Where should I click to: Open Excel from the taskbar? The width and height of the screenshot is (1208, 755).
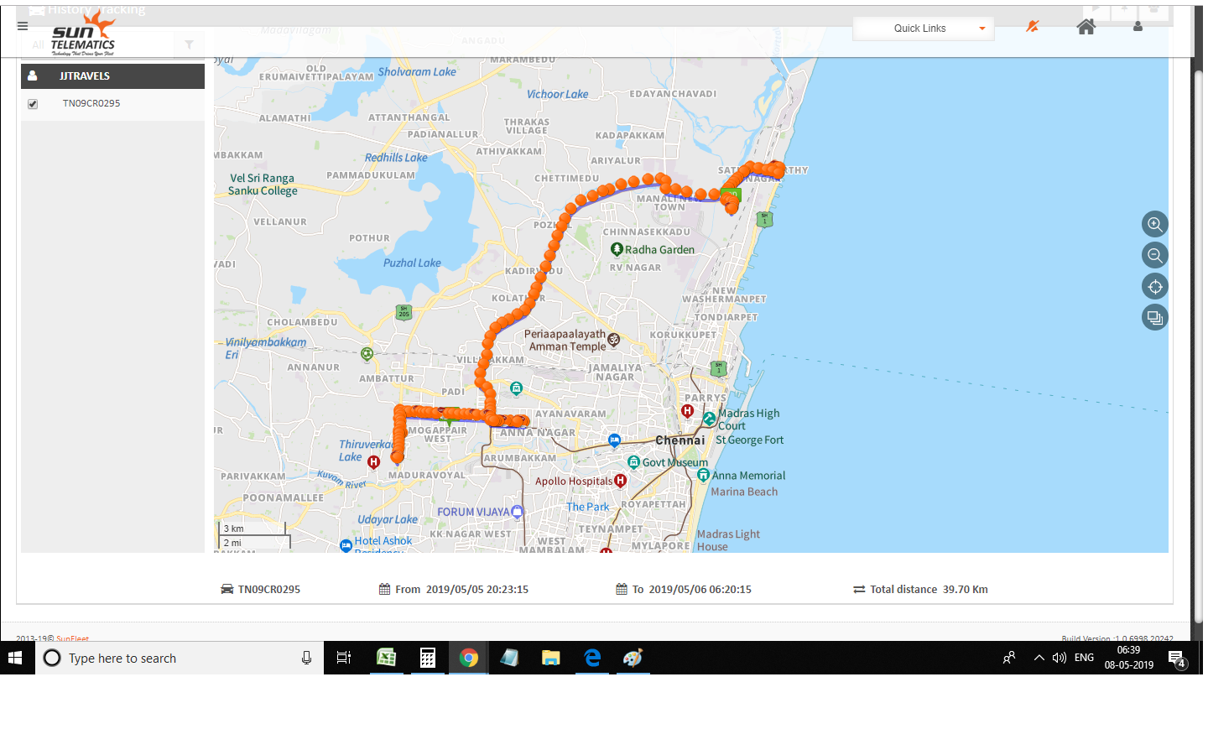[386, 659]
